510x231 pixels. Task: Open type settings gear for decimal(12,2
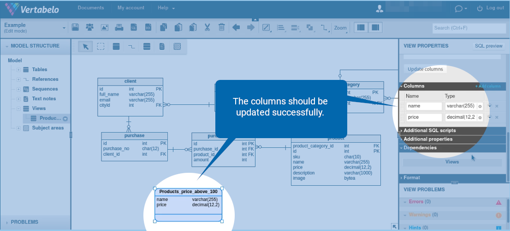pos(480,117)
